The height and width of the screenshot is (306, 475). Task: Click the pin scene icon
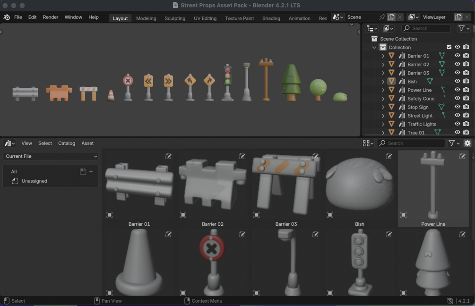(382, 17)
